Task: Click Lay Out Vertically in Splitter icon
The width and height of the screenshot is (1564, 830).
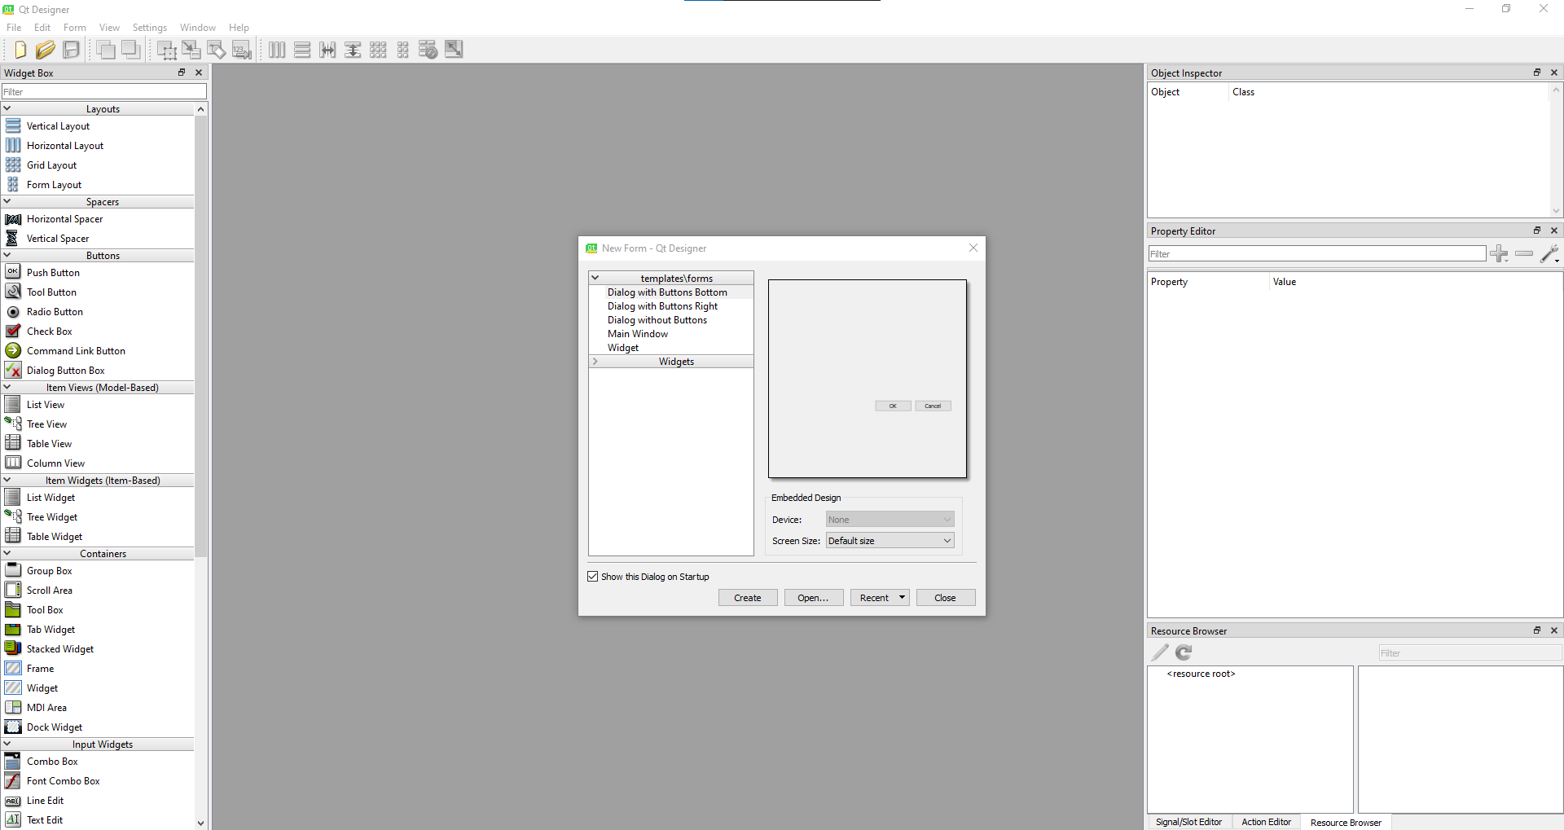Action: [x=353, y=50]
